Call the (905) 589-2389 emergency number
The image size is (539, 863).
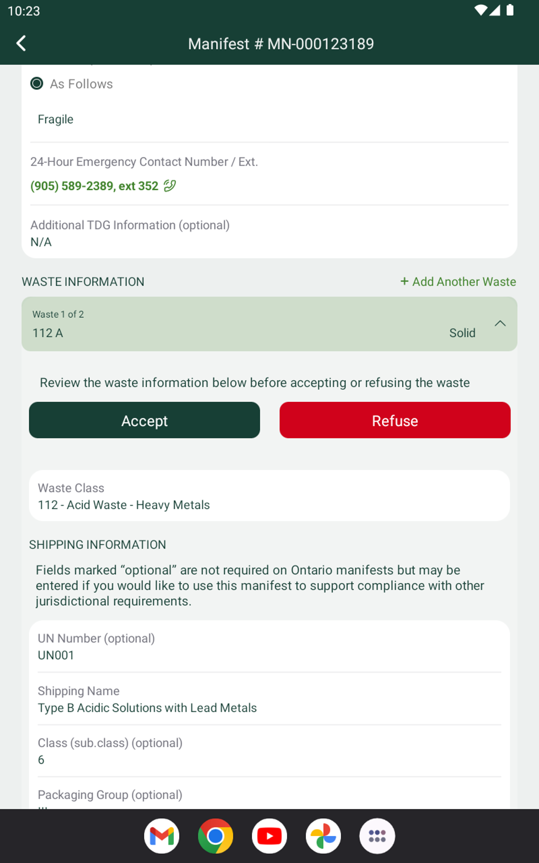tap(95, 186)
